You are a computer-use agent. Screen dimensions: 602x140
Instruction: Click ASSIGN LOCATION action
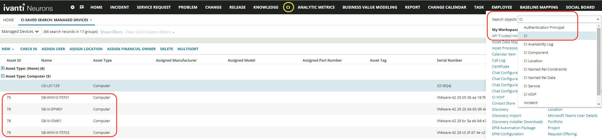(86, 49)
